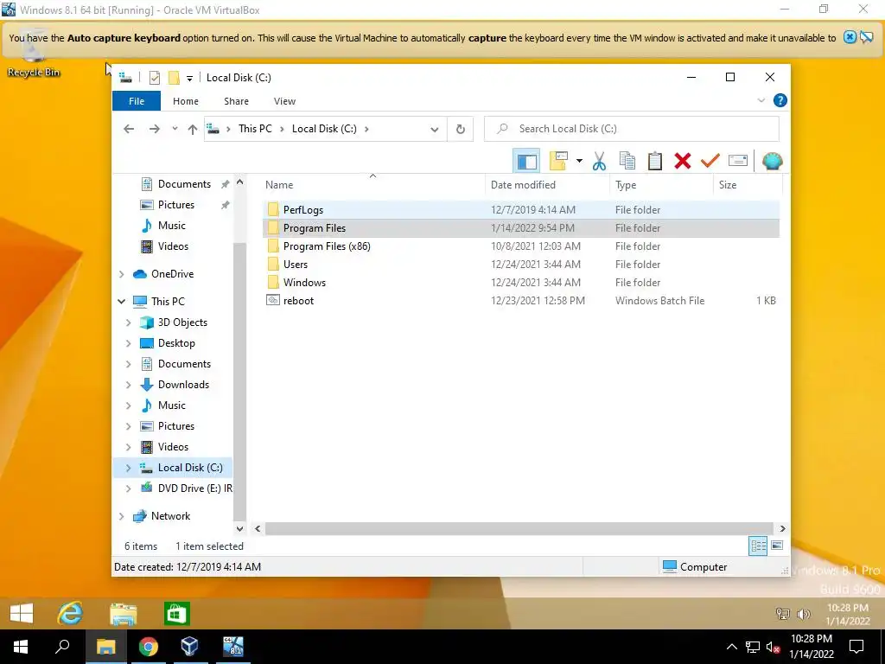Image resolution: width=885 pixels, height=664 pixels.
Task: Go up one folder level arrow
Action: (193, 129)
